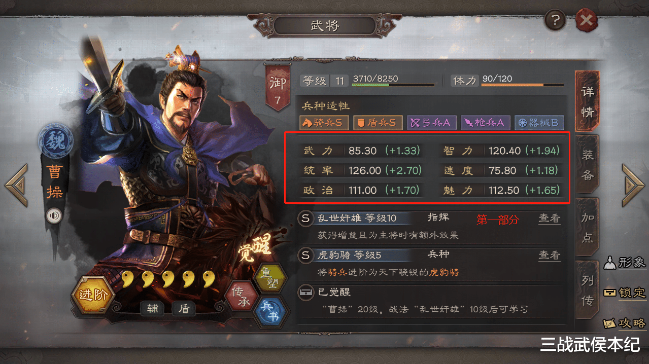Open the 列传 tab
The image size is (649, 364).
587,290
